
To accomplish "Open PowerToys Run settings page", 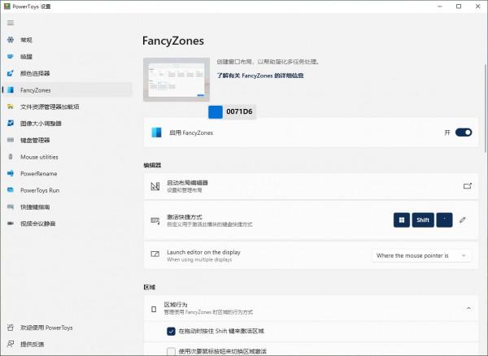I will click(67, 190).
